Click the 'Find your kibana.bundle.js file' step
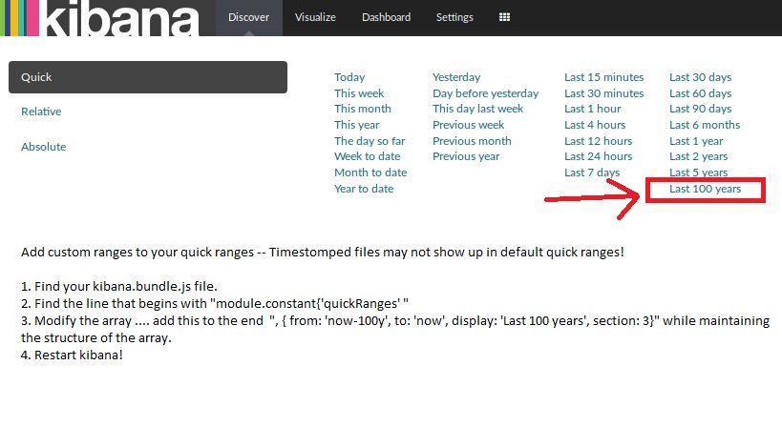Image resolution: width=782 pixels, height=447 pixels. pos(119,286)
